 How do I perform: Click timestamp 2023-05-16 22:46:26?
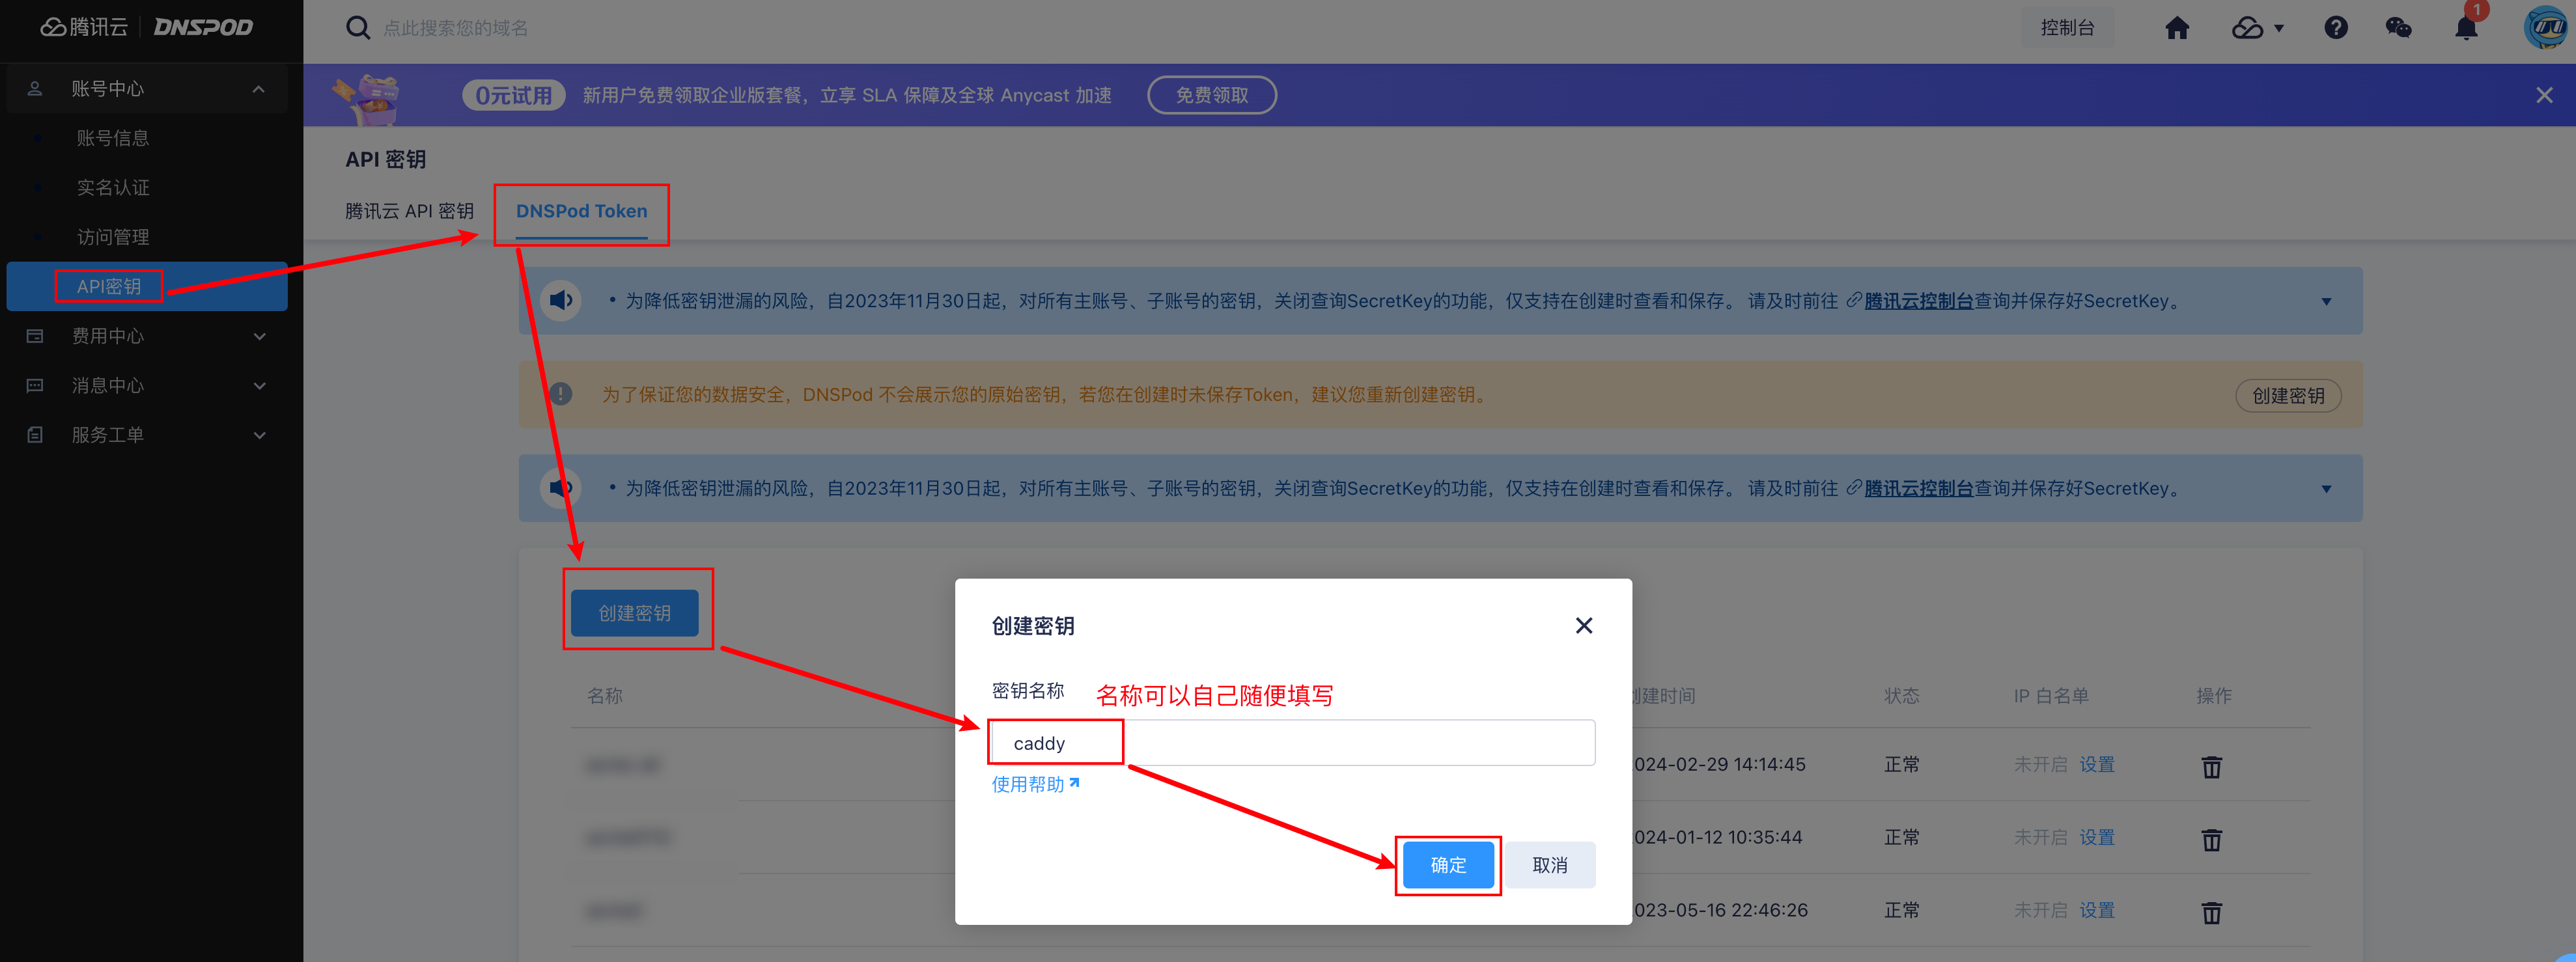[x=1720, y=911]
